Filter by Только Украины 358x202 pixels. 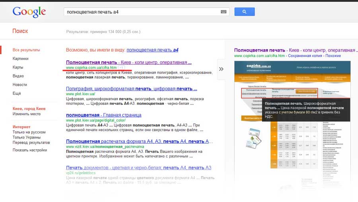(x=27, y=137)
